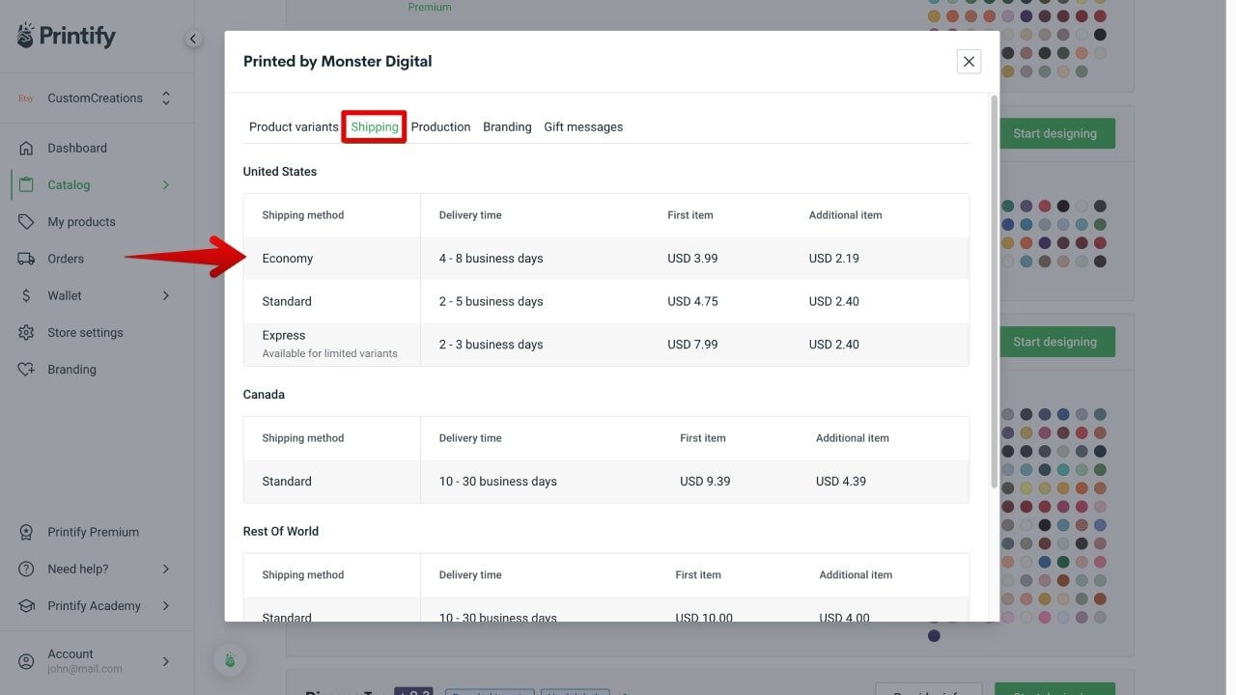Click the My products tag icon
This screenshot has width=1236, height=695.
pyautogui.click(x=26, y=222)
